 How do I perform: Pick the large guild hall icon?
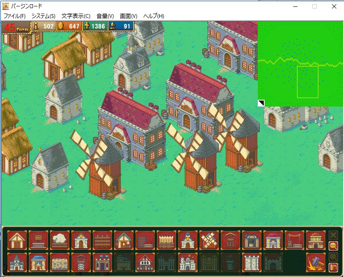316,240
